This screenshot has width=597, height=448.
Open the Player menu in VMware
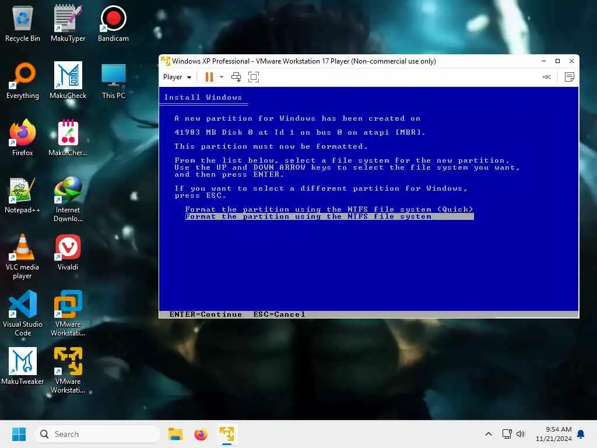(177, 77)
